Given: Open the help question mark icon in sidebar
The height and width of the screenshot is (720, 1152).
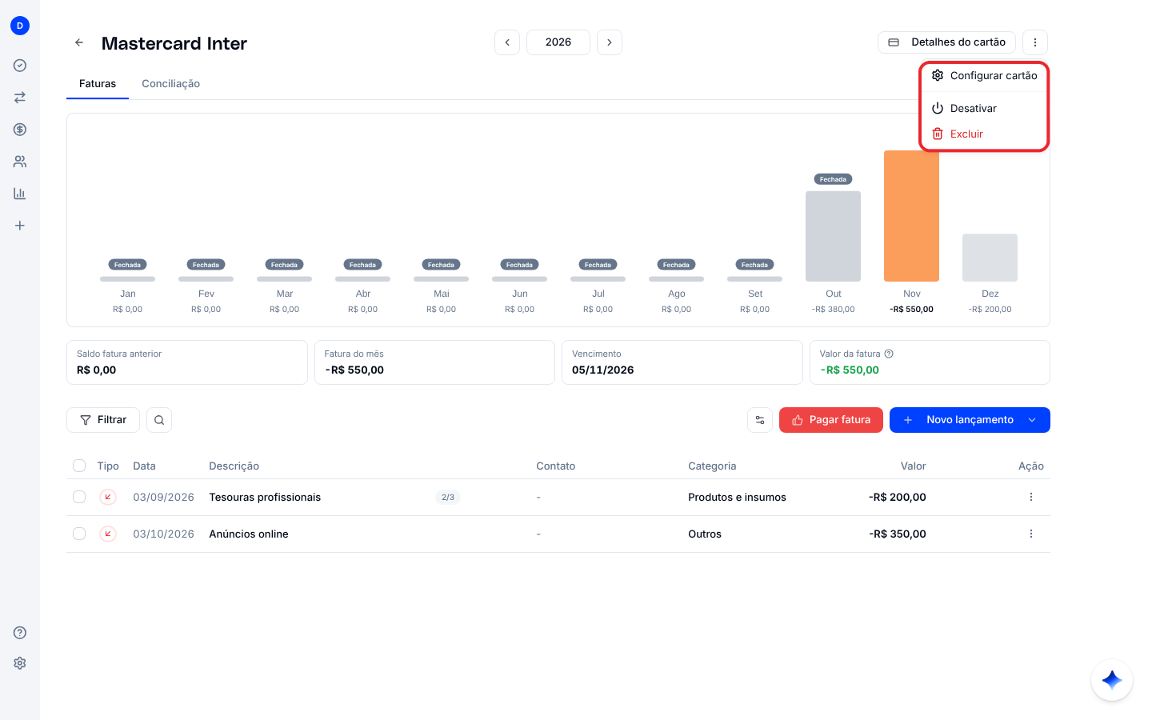Looking at the screenshot, I should pos(20,633).
